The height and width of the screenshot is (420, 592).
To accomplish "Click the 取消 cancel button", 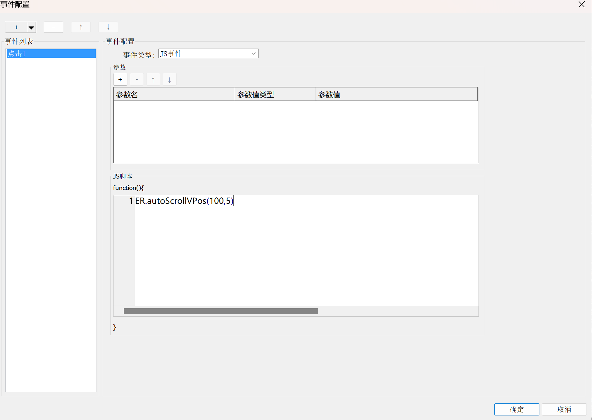I will (564, 409).
